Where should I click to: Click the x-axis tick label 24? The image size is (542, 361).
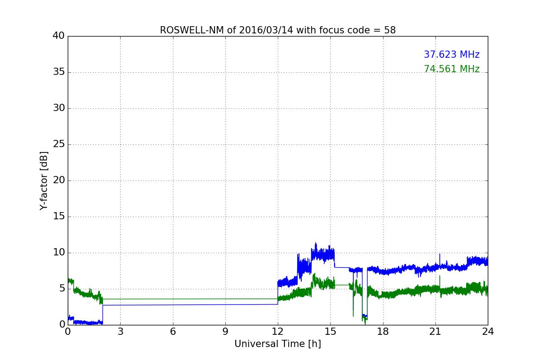click(x=488, y=332)
